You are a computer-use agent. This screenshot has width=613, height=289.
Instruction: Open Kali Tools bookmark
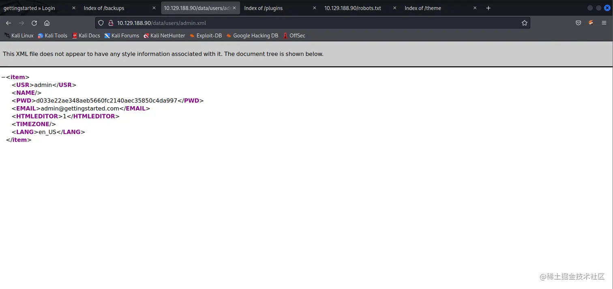coord(53,36)
